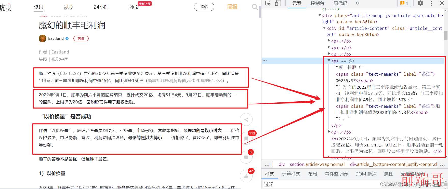Image resolution: width=448 pixels, height=189 pixels.
Task: Expand the first collapsed p element
Action: (x=329, y=40)
